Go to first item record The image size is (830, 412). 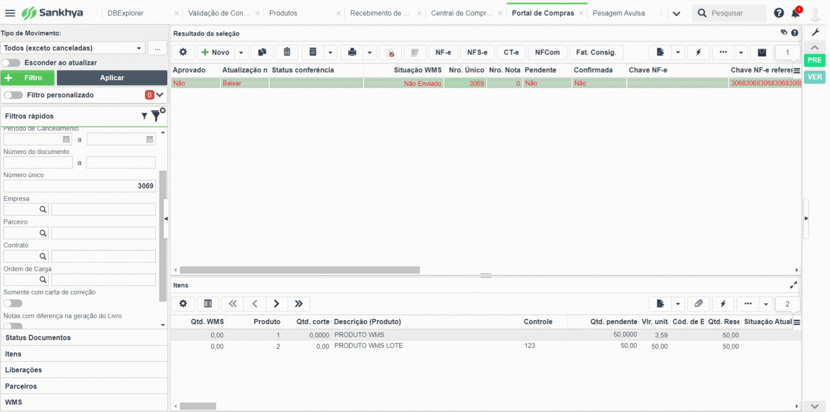[x=233, y=304]
